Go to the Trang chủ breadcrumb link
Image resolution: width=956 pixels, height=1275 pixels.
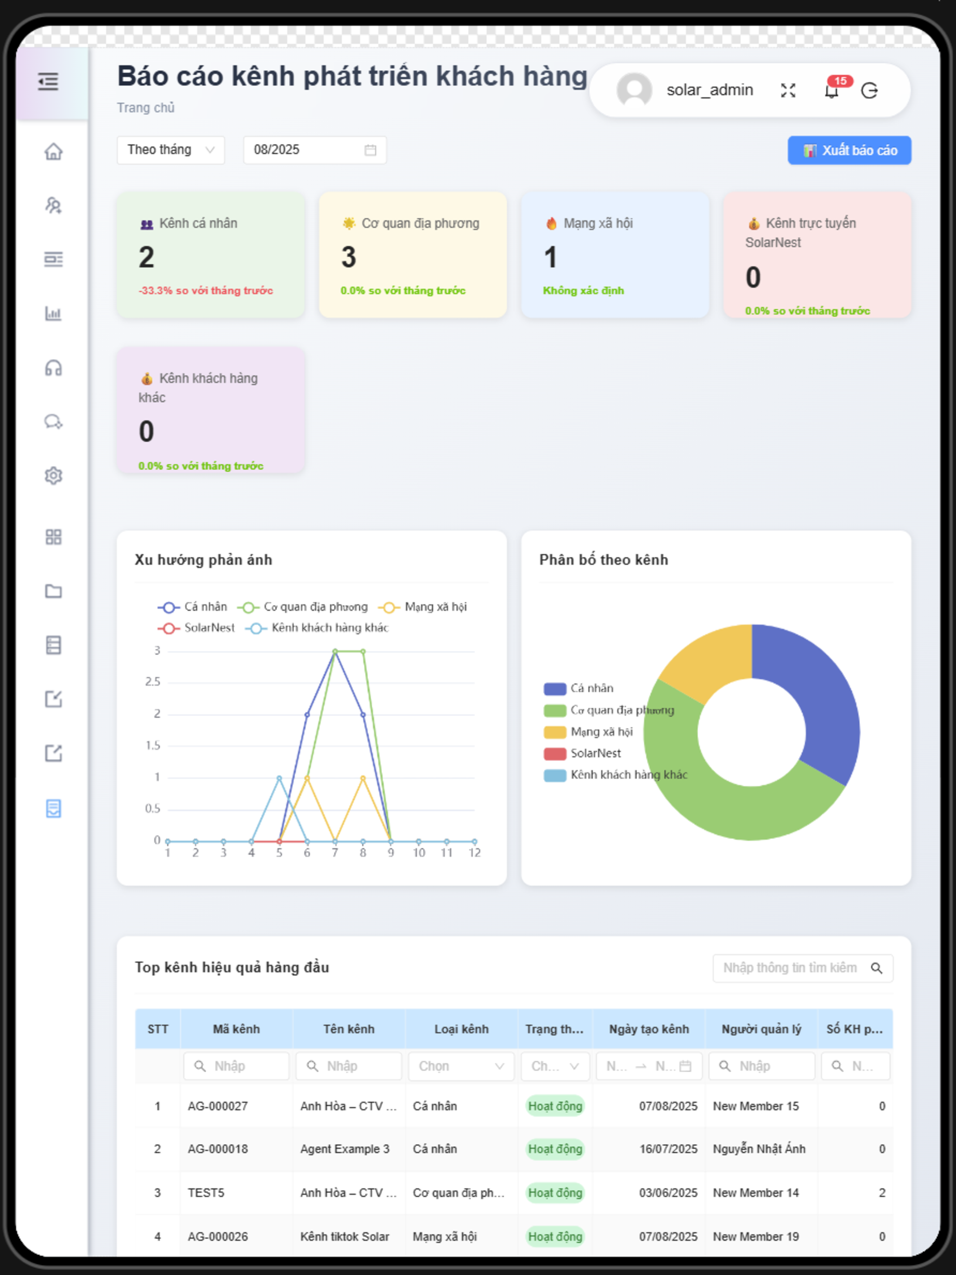point(146,108)
